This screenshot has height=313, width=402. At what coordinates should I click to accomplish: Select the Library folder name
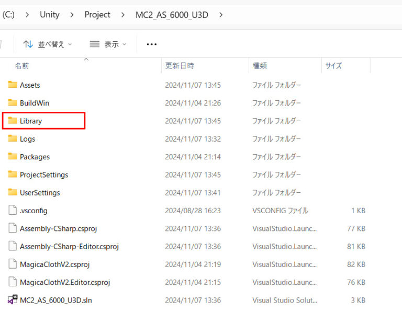31,121
